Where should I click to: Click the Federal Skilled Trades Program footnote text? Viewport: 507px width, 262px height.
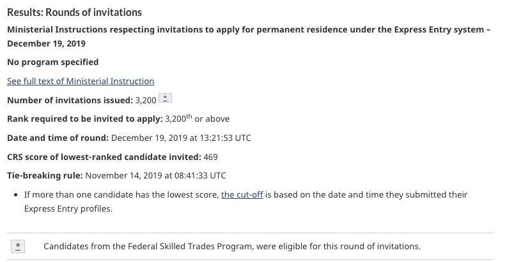(232, 246)
